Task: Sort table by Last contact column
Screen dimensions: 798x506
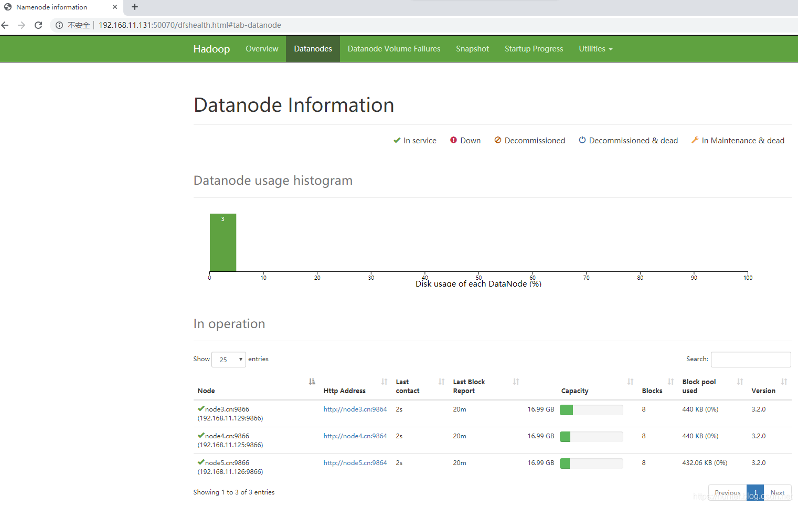Action: pyautogui.click(x=420, y=386)
